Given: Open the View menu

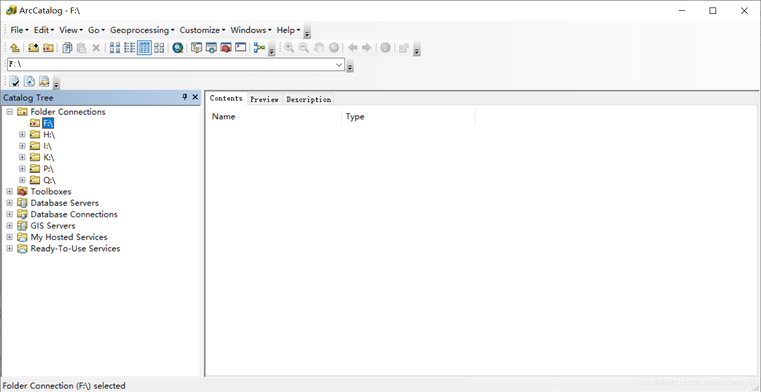Looking at the screenshot, I should tap(71, 30).
